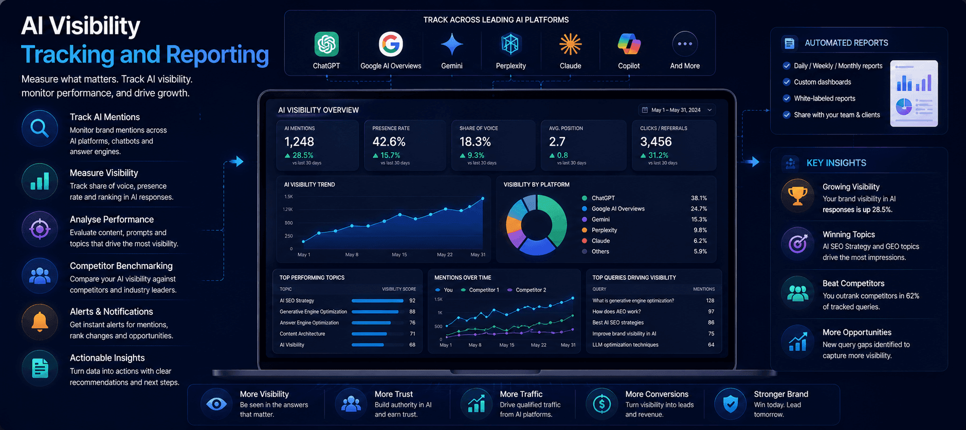
Task: Click the query 'LLM optimization techniques'
Action: [x=625, y=345]
